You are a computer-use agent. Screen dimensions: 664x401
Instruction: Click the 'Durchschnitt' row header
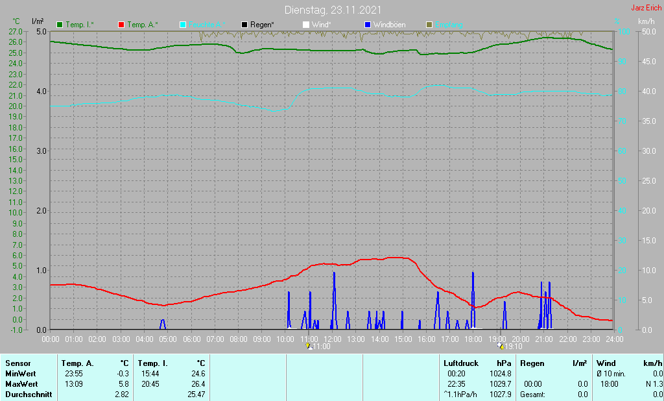[29, 395]
